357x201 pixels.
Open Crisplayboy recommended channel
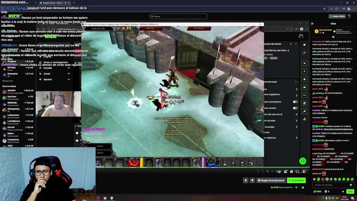(17, 141)
